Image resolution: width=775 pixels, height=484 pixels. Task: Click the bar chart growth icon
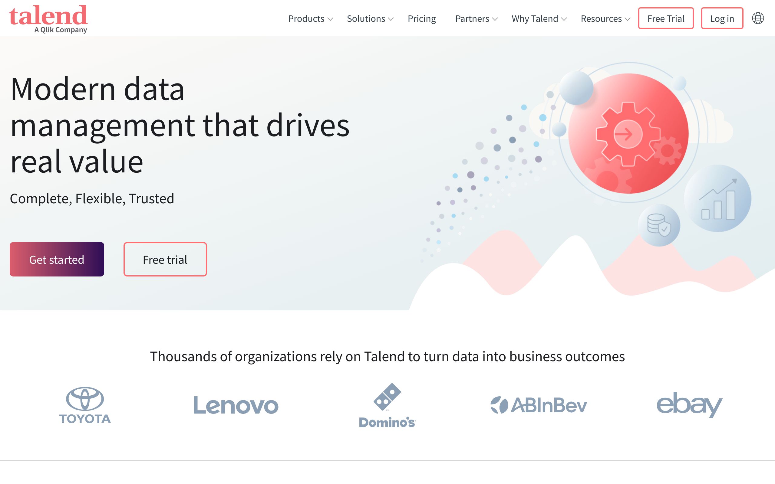point(718,199)
